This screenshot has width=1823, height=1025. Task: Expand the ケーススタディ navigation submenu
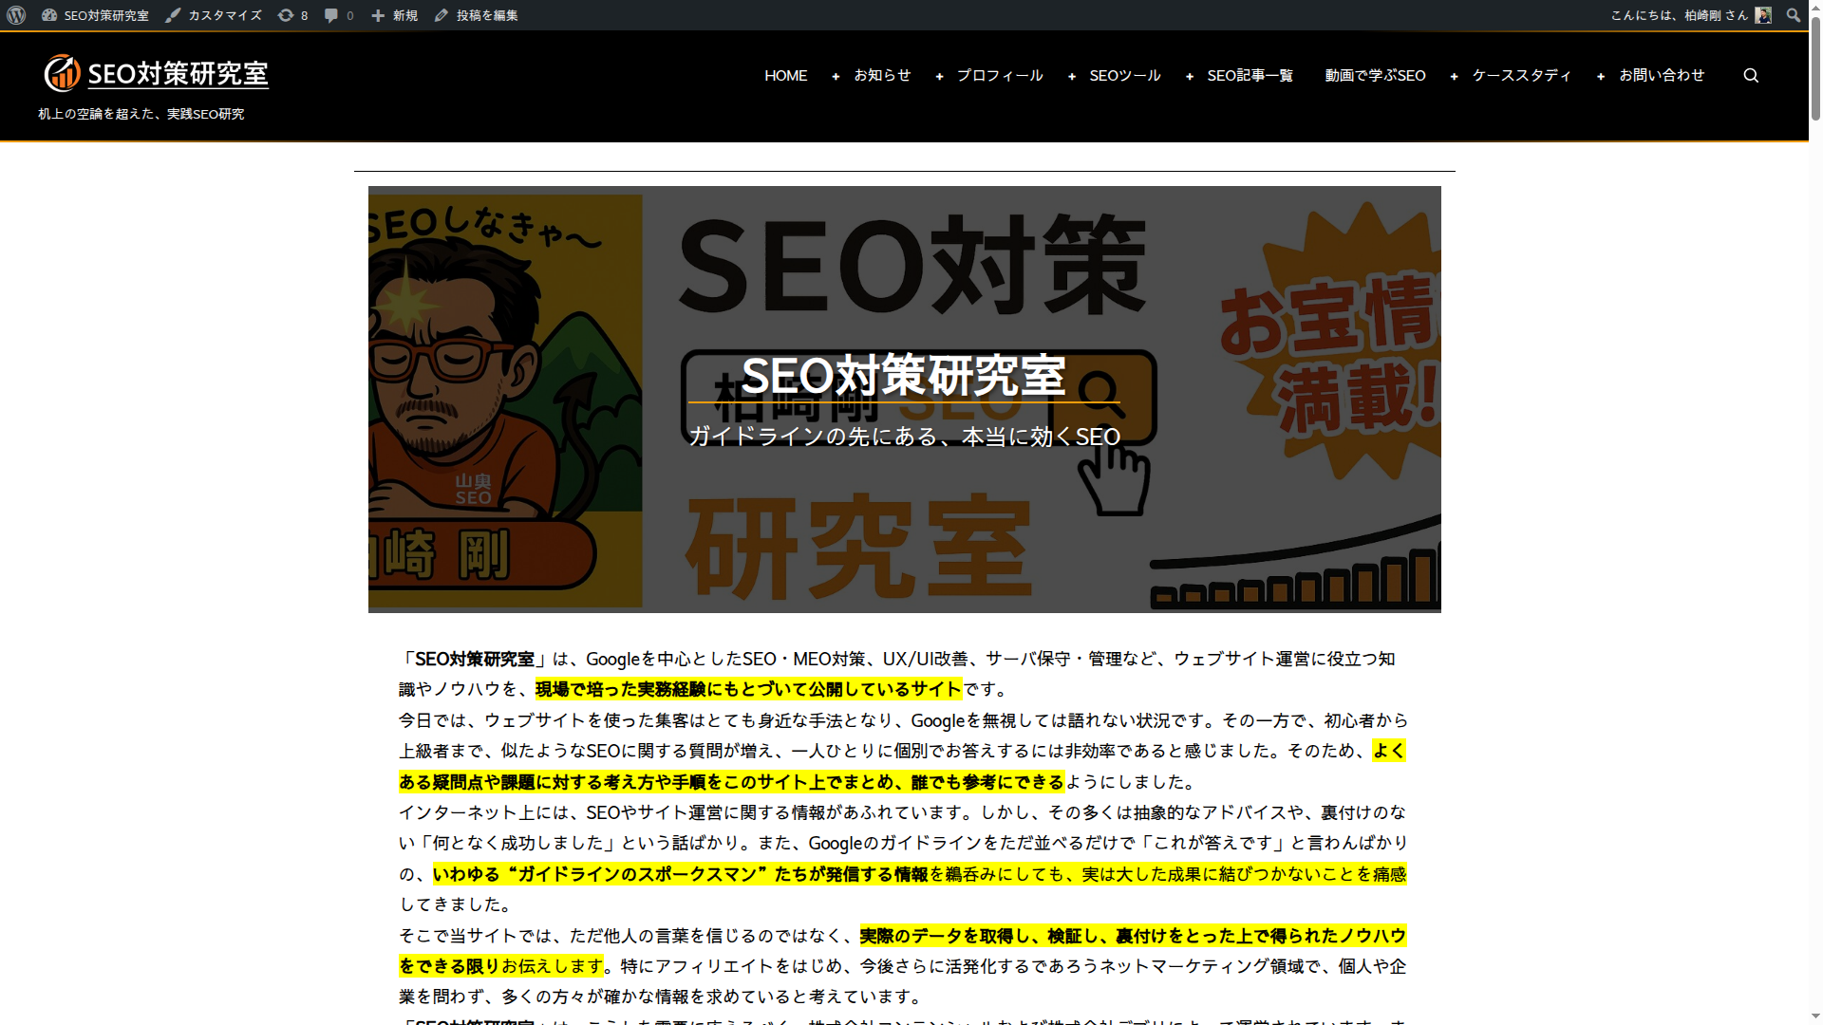tap(1455, 76)
